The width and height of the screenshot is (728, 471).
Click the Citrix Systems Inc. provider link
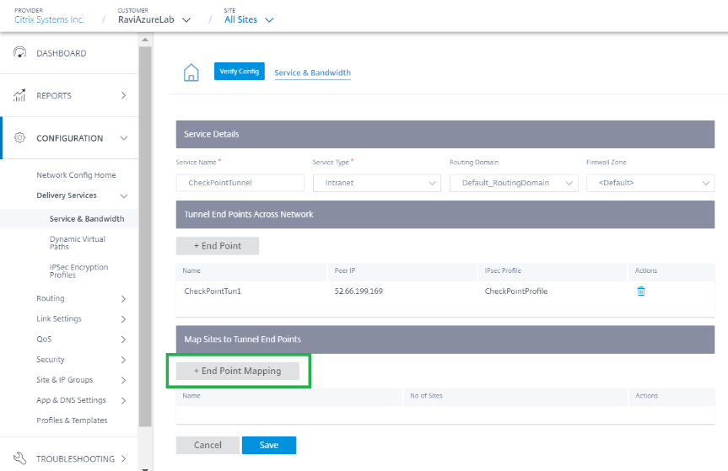tap(49, 19)
